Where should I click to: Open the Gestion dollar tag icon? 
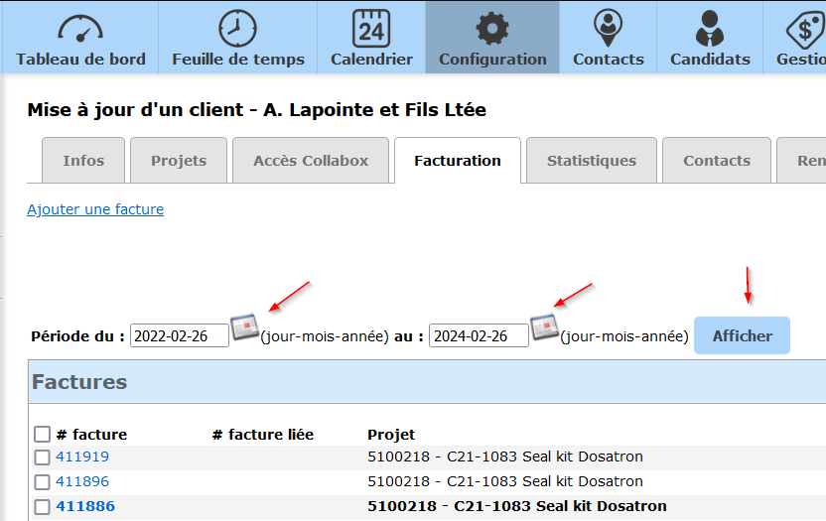tap(802, 27)
